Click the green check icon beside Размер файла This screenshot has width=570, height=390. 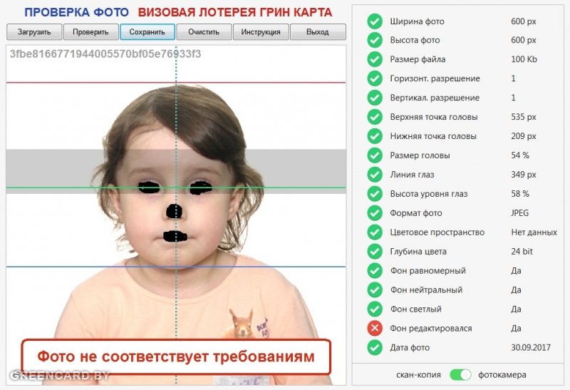point(375,60)
